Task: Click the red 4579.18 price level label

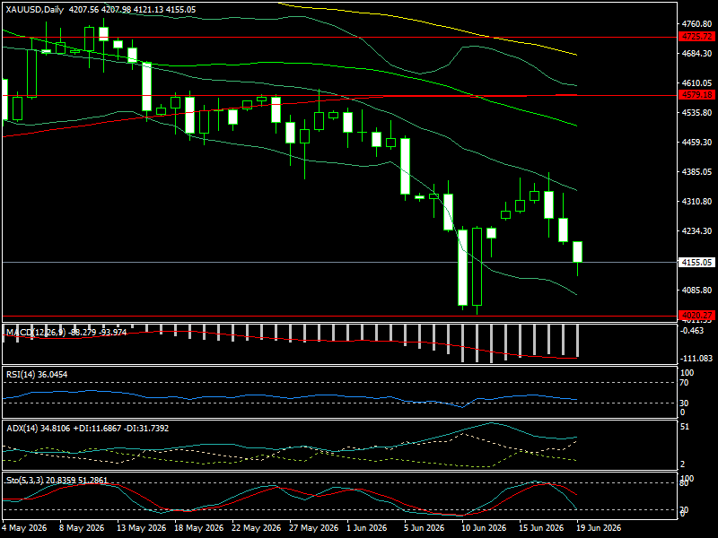Action: coord(696,95)
